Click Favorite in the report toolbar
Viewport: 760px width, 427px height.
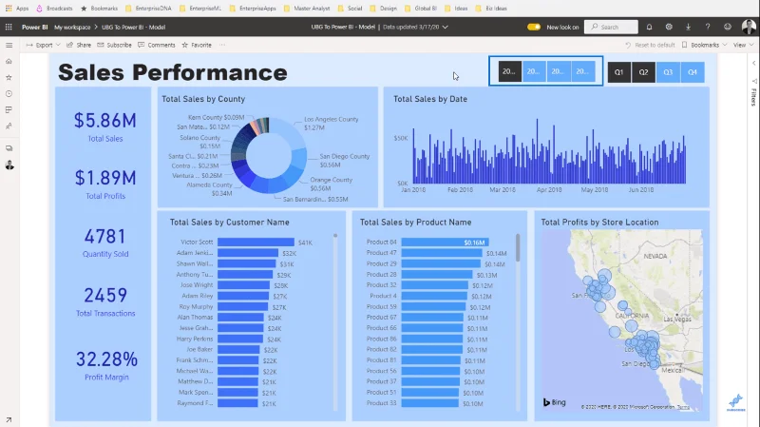tap(197, 45)
